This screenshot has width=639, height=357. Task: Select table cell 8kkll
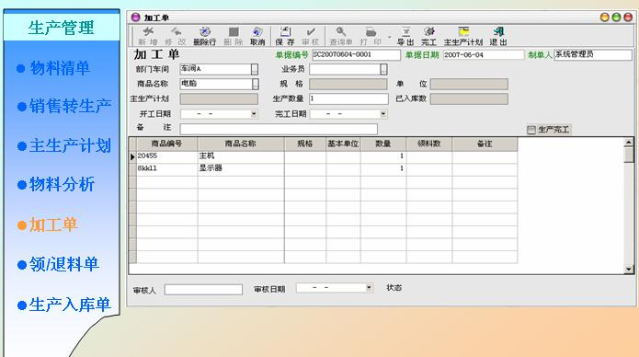tap(167, 168)
